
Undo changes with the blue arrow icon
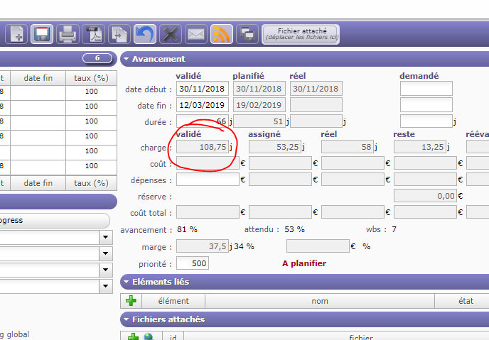coord(145,33)
